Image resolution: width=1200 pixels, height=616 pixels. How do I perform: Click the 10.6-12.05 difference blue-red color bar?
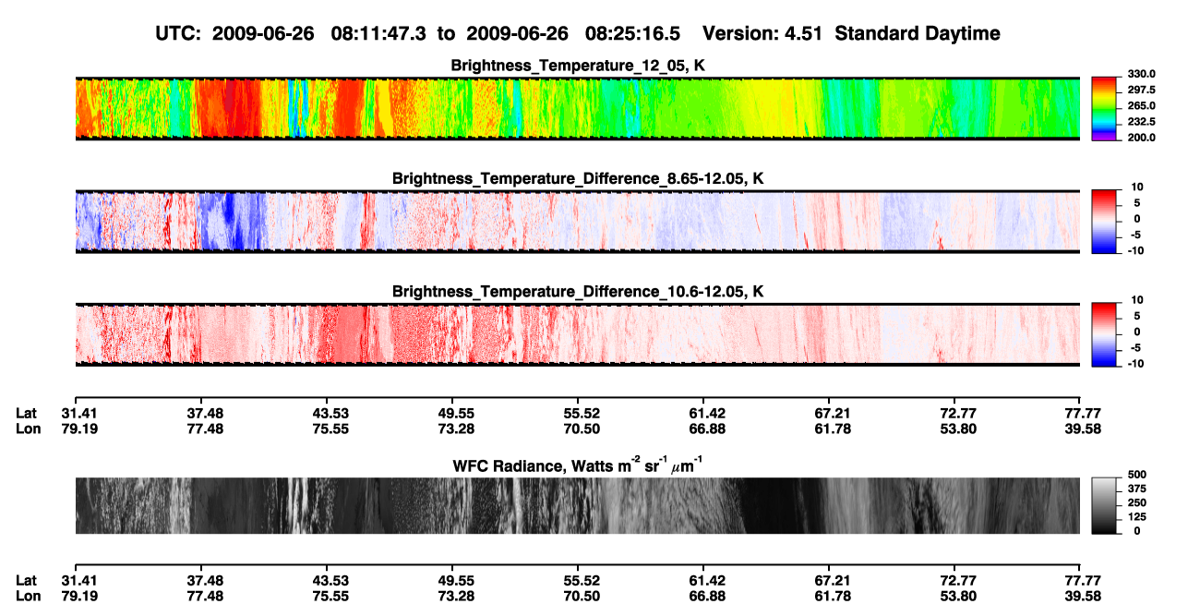1105,334
